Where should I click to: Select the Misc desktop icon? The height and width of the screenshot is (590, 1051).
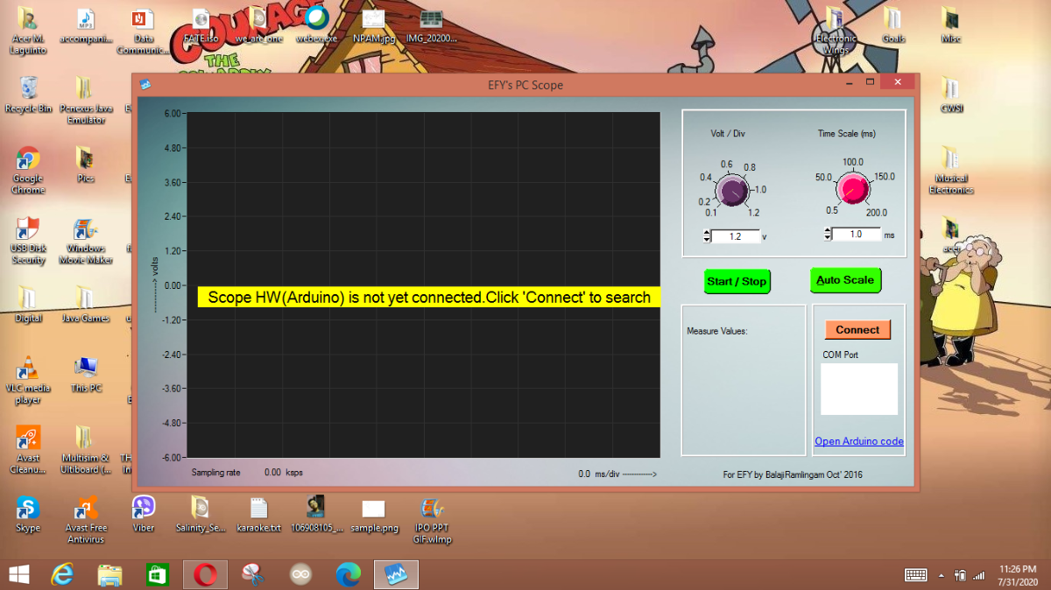click(950, 25)
